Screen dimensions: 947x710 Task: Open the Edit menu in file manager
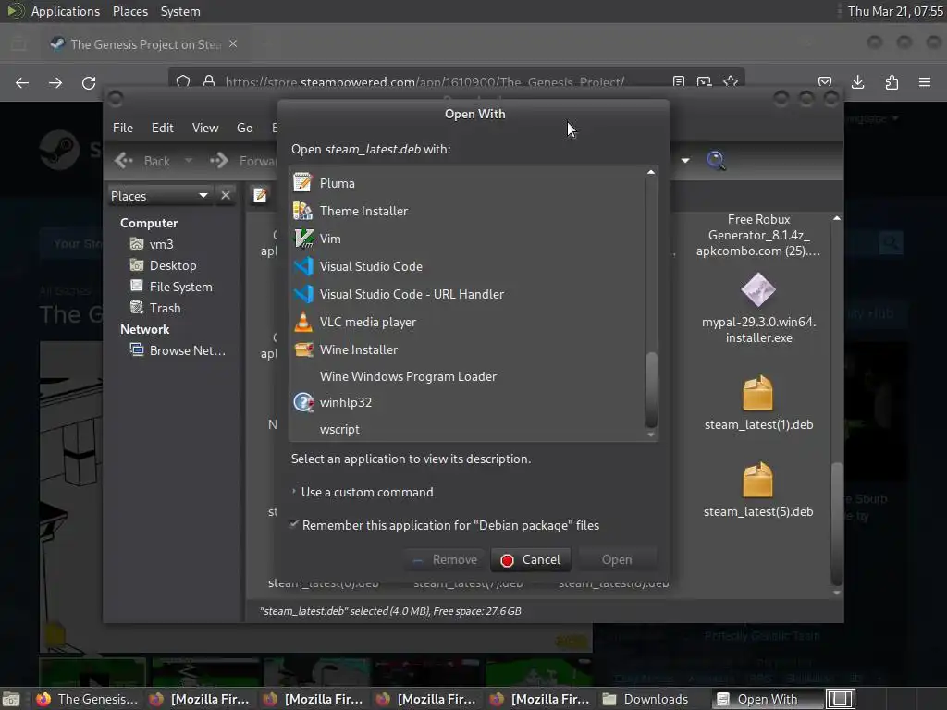(163, 128)
